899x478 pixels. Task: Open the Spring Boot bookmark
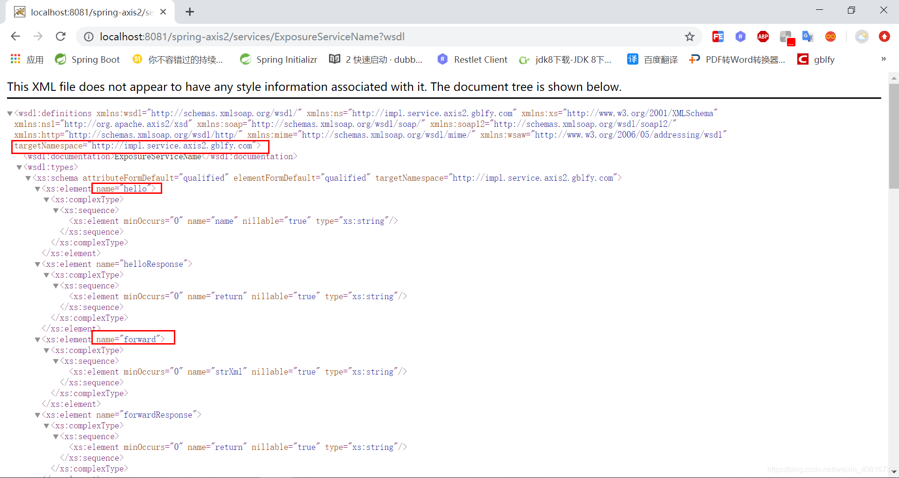click(87, 59)
